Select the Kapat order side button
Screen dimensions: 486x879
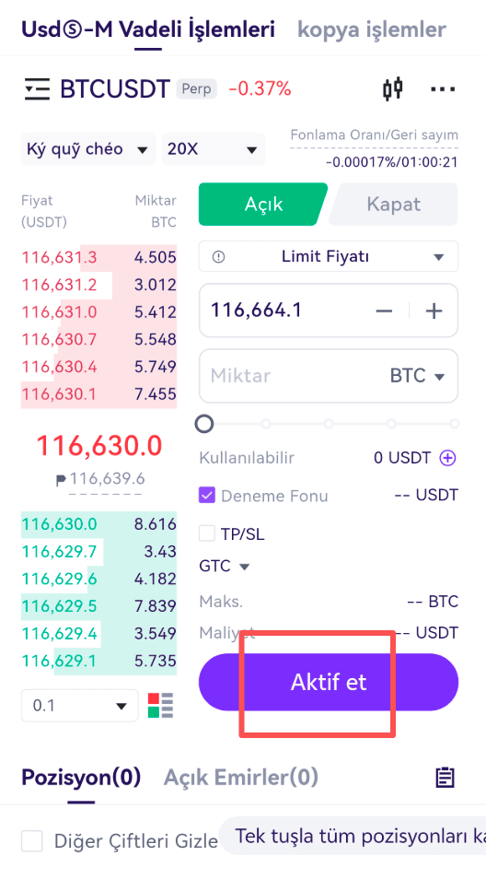pos(393,204)
